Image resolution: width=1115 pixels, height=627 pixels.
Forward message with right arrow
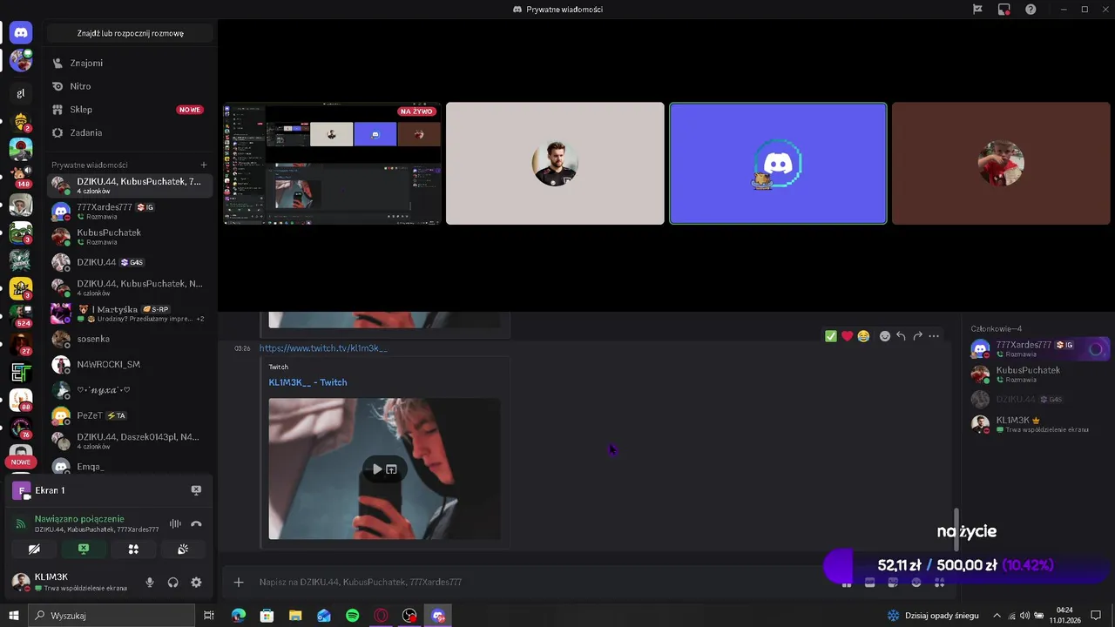tap(917, 336)
